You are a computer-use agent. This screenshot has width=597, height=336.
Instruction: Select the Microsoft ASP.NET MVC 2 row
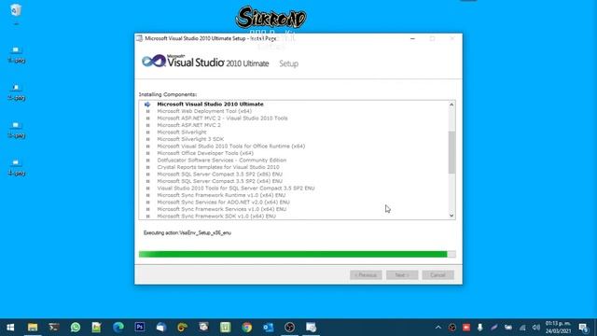(x=294, y=125)
